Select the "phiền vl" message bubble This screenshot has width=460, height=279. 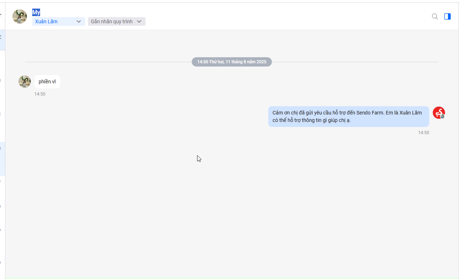coord(47,82)
